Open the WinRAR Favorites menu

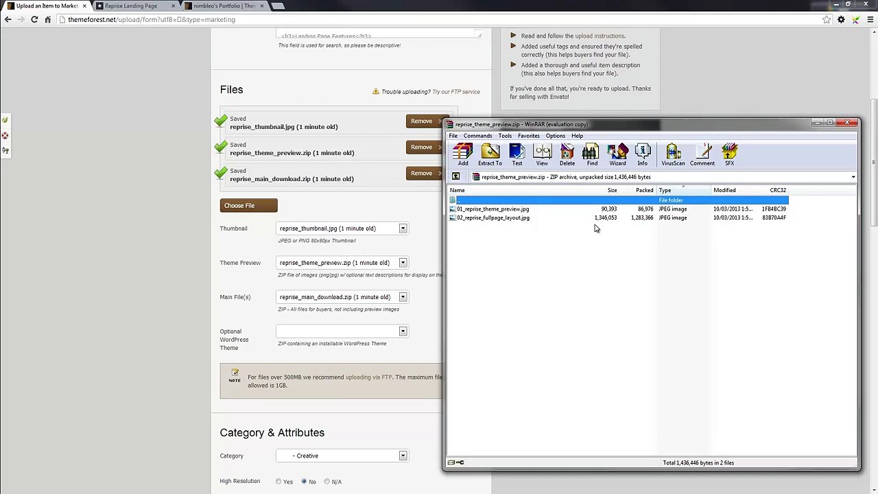pyautogui.click(x=529, y=136)
